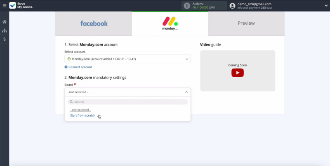
Task: Open the Select account dropdown
Action: (x=127, y=59)
